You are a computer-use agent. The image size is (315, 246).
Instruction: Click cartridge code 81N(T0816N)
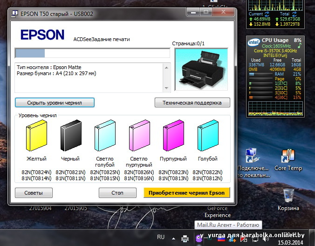point(139,178)
